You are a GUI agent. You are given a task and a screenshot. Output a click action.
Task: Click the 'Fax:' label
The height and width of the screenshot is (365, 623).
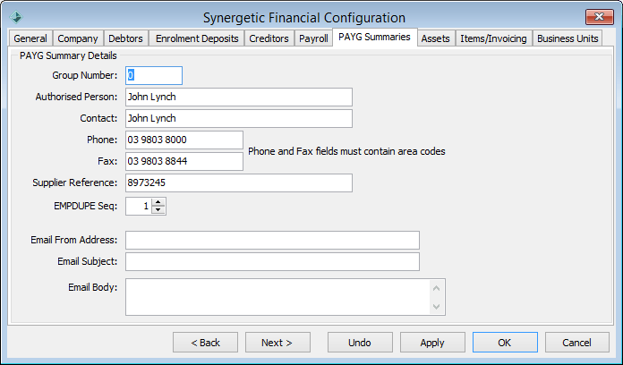[x=107, y=161]
